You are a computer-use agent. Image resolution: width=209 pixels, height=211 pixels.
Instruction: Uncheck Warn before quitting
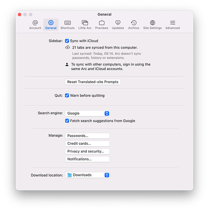(x=67, y=95)
